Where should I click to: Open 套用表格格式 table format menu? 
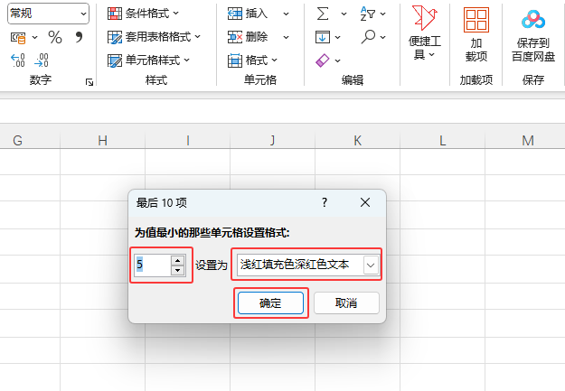click(x=154, y=37)
